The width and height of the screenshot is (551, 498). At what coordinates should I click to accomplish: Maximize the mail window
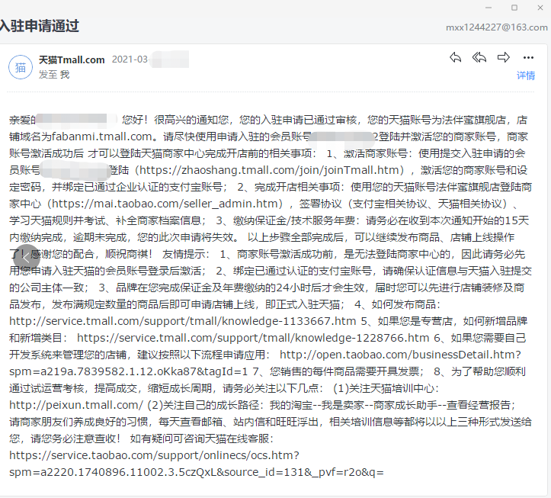(x=514, y=8)
